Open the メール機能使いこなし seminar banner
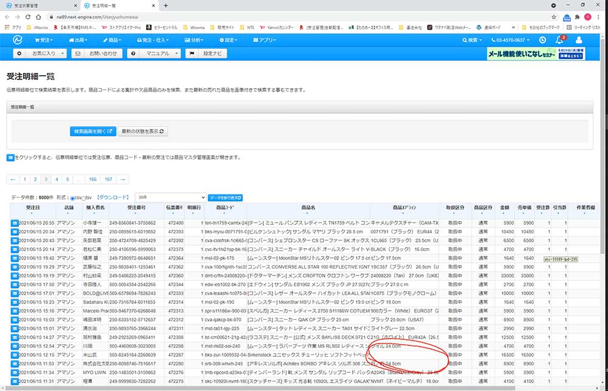This screenshot has width=608, height=391. [x=536, y=54]
